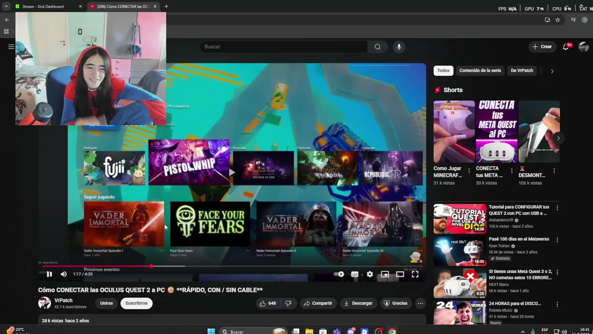
Task: Open File Explorer from the taskbar
Action: 309,331
